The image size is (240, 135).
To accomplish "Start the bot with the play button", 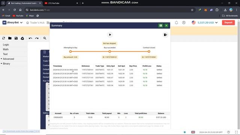I will pos(110,35).
